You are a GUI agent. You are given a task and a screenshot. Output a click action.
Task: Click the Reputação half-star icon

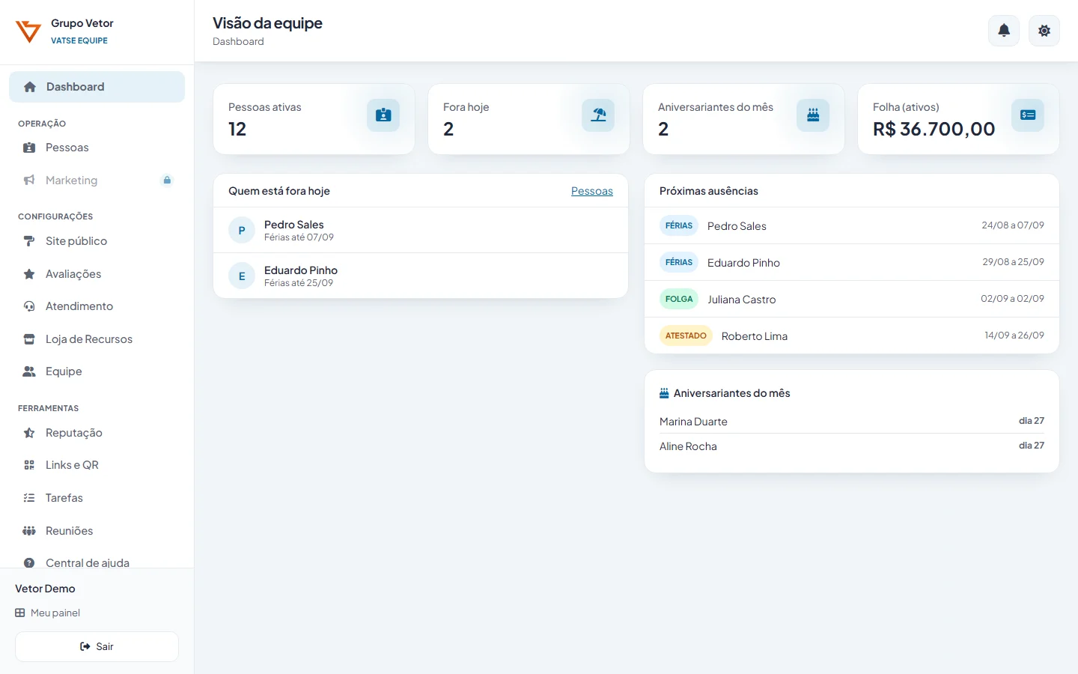tap(29, 433)
